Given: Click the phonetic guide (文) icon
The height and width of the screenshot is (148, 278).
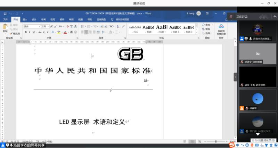Looking at the screenshot, I should pyautogui.click(x=72, y=26).
